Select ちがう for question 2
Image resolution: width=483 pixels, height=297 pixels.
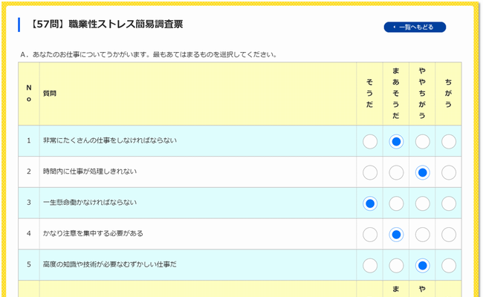coord(448,172)
